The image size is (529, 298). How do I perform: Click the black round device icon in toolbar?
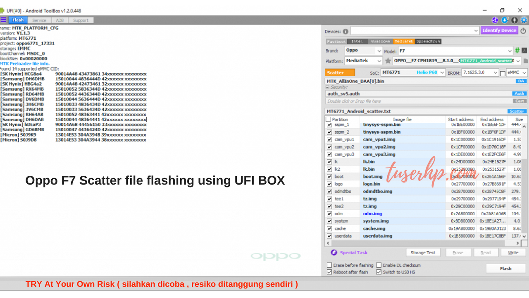(515, 20)
